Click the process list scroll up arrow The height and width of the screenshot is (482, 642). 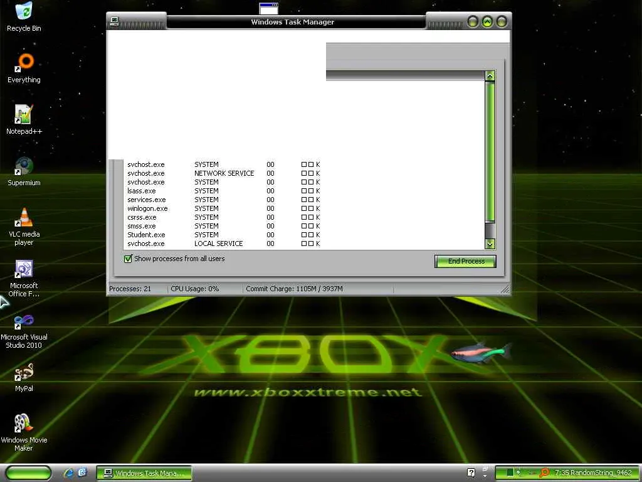490,76
